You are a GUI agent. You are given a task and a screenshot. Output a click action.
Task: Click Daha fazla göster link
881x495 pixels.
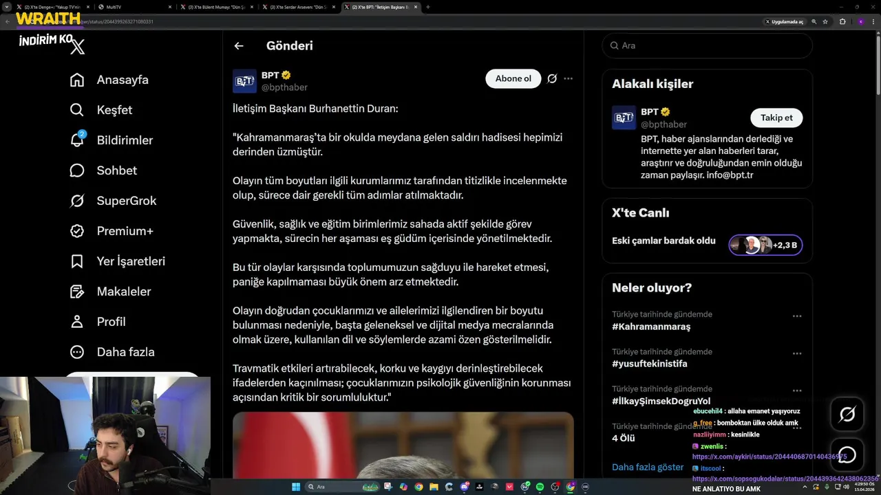tap(648, 467)
